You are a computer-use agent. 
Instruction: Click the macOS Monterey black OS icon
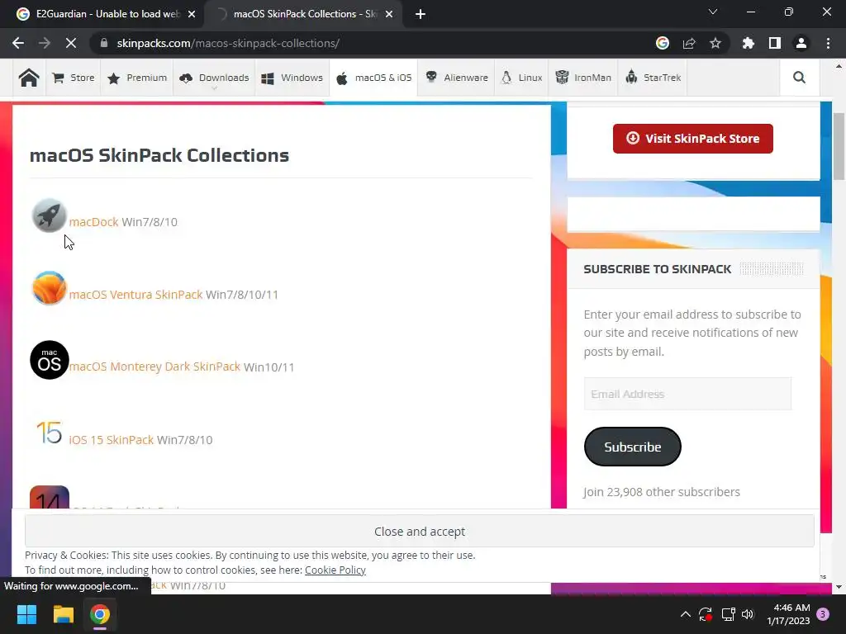[x=49, y=360]
